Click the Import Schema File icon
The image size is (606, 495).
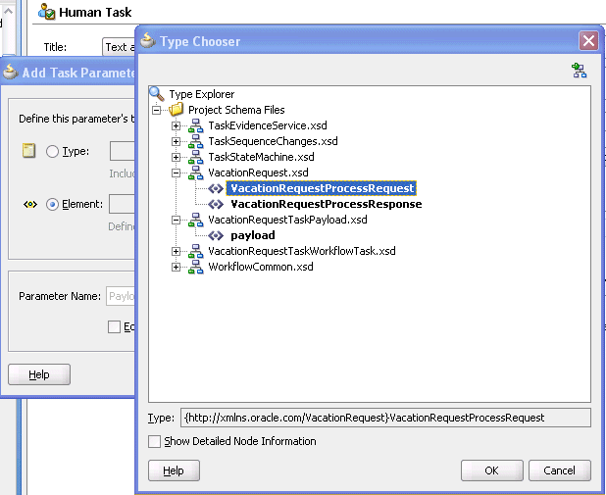579,71
